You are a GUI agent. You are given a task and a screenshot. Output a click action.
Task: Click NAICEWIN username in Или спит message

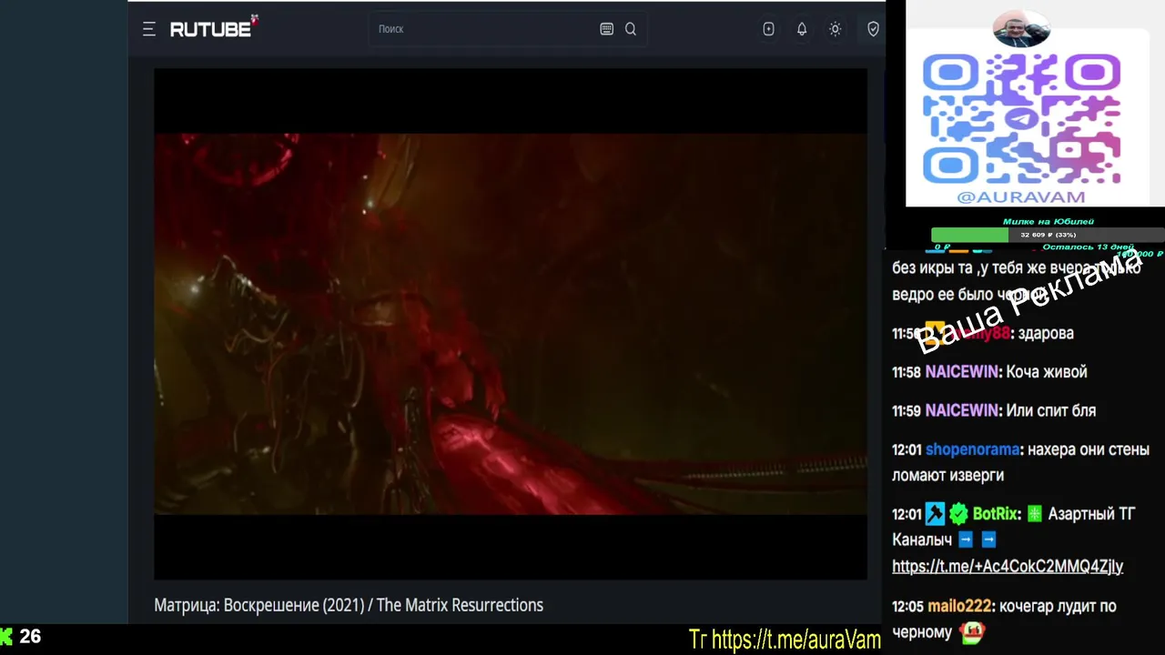pyautogui.click(x=962, y=411)
